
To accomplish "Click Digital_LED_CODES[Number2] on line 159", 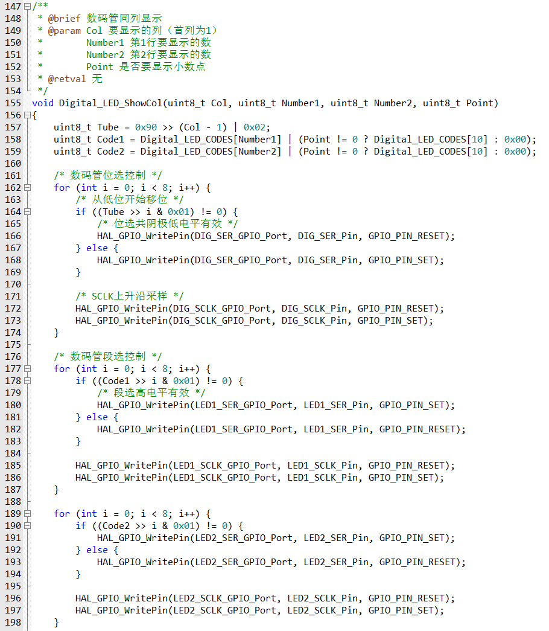I will tap(211, 152).
